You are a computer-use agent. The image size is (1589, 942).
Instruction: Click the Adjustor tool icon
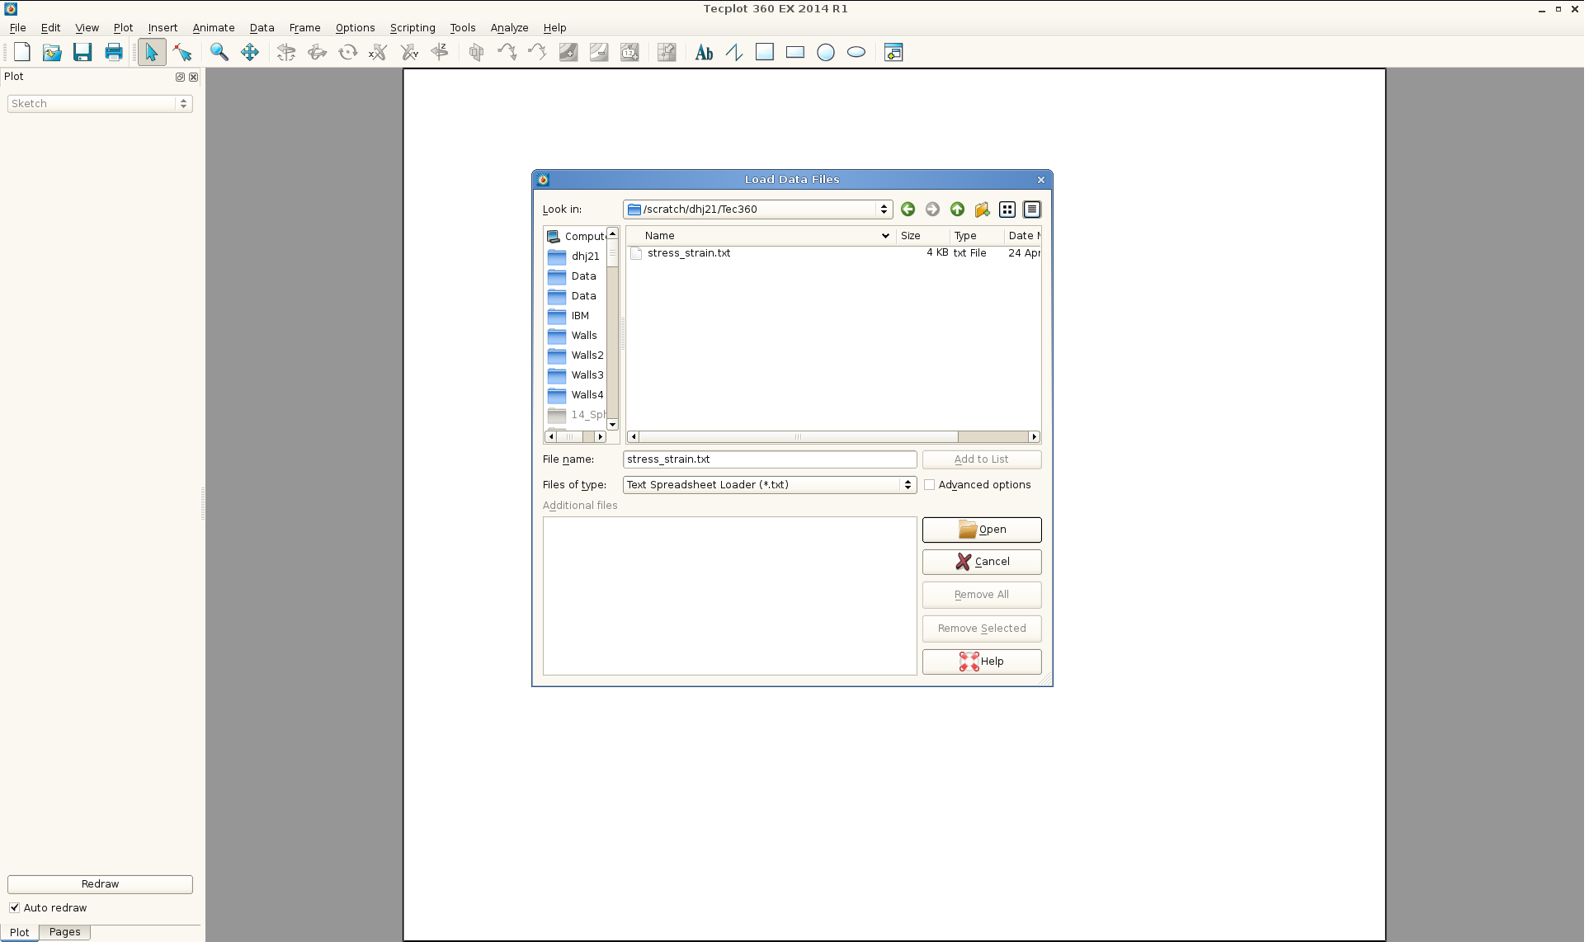tap(182, 53)
